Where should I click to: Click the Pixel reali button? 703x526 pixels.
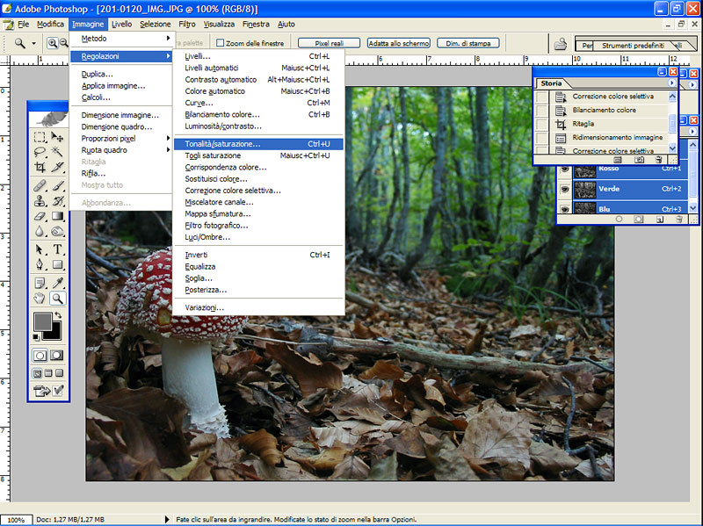[329, 42]
